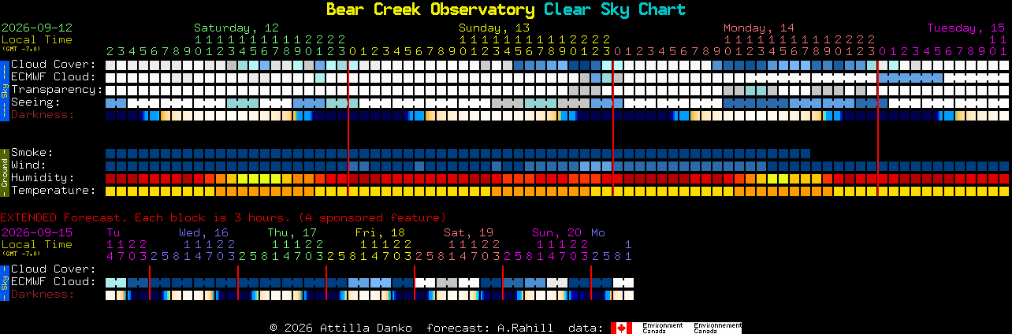This screenshot has width=1012, height=334.
Task: Click the olive Ground sidebar label near Smoke
Action: [x=4, y=172]
